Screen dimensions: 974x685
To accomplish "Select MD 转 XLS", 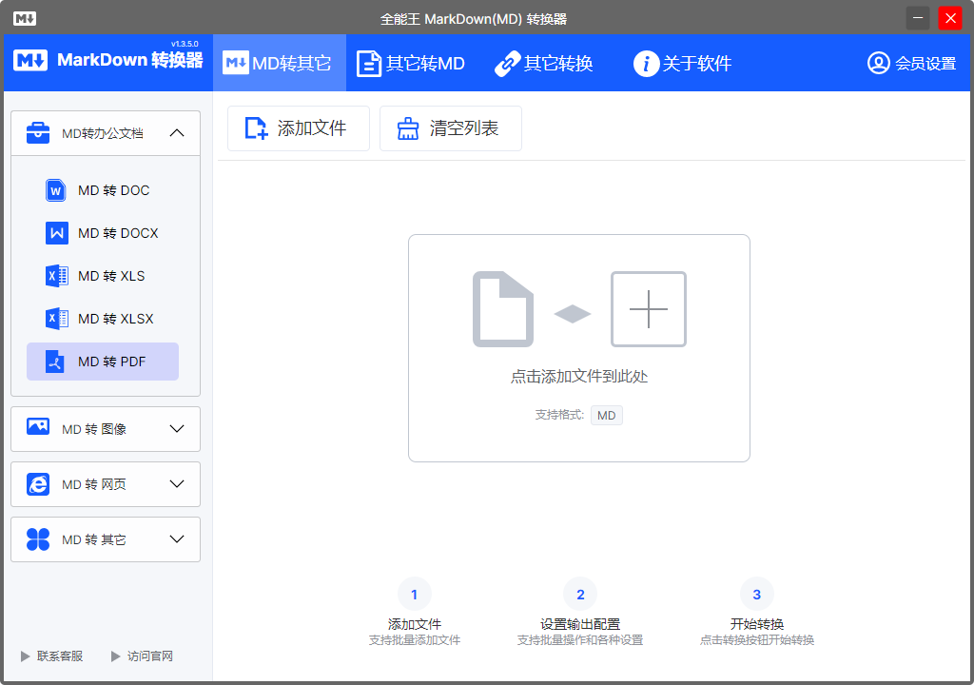I will [103, 276].
